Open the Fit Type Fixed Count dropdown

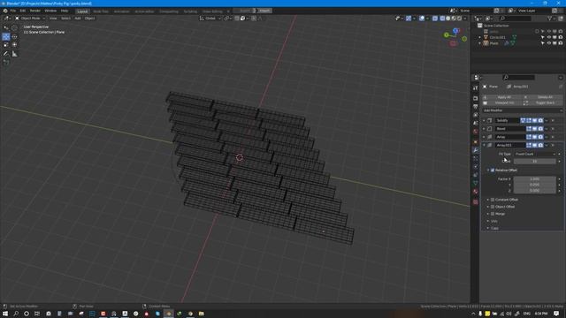coord(534,154)
